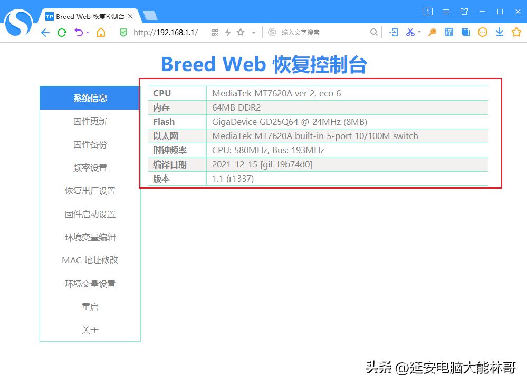Screen dimensions: 527x385
Task: Click the clock value CPU: 580MHz
Action: click(268, 150)
